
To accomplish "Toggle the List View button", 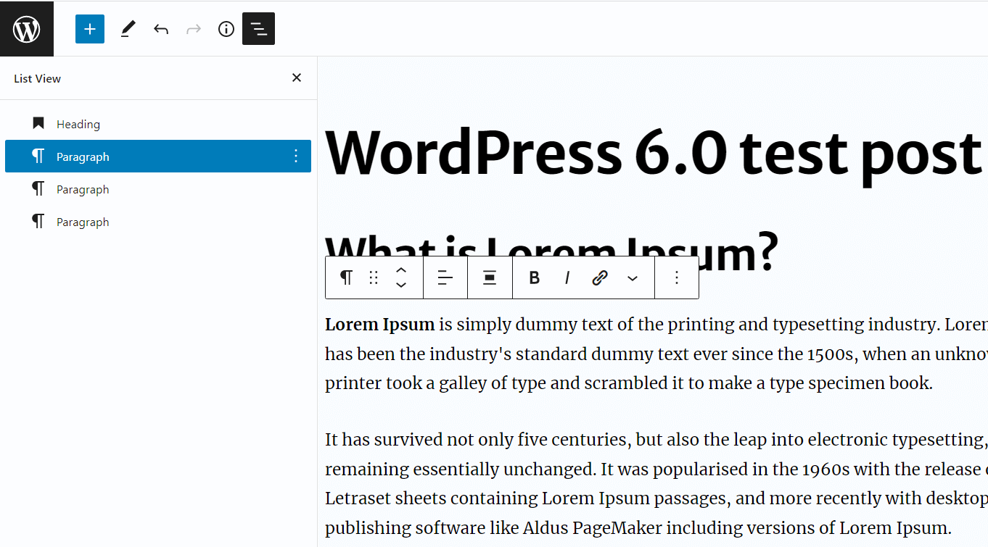I will click(x=258, y=29).
